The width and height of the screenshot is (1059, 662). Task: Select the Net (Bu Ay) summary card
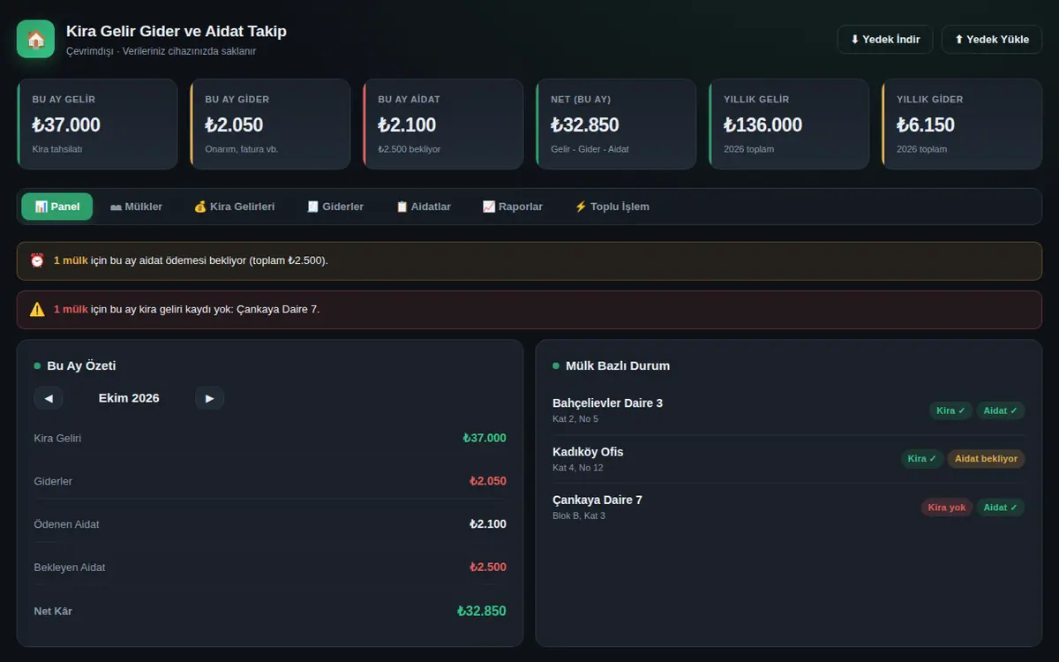[616, 124]
